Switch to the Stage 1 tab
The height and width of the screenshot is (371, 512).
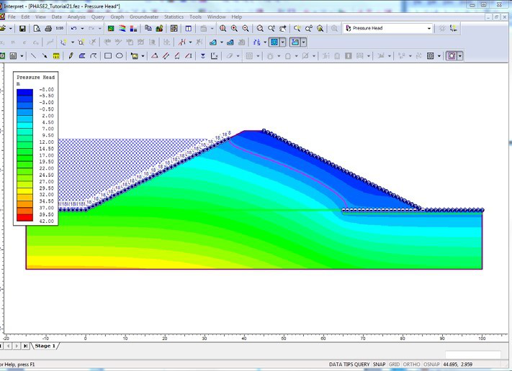point(45,346)
